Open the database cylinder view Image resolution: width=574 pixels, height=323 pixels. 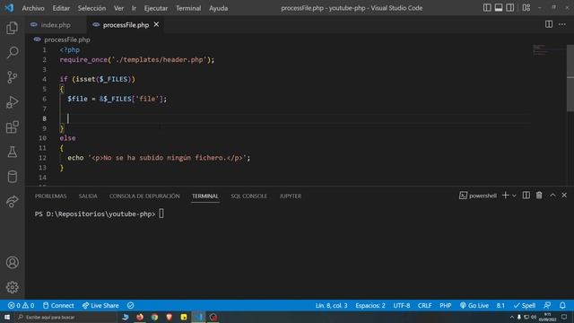click(12, 177)
